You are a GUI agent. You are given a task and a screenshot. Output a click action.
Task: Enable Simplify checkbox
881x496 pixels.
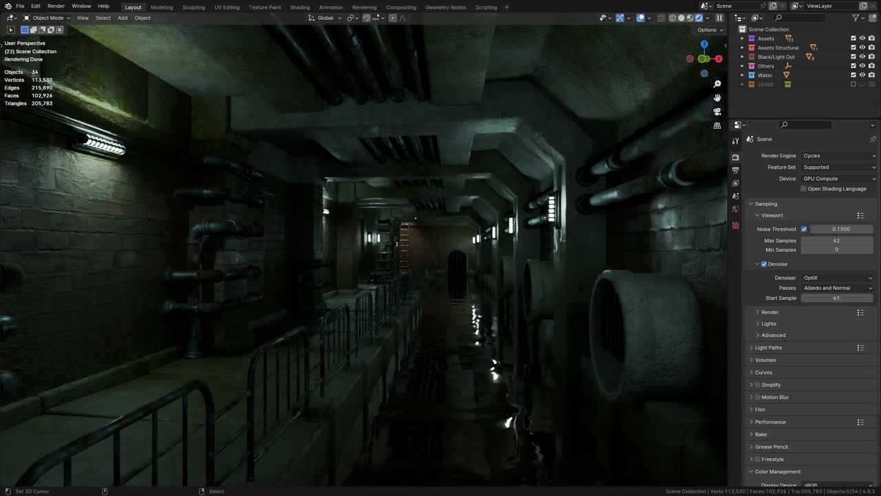pos(758,385)
